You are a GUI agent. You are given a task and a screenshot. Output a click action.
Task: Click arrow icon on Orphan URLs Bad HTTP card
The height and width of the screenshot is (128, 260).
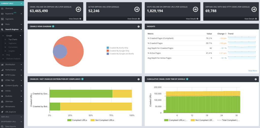[254, 9]
